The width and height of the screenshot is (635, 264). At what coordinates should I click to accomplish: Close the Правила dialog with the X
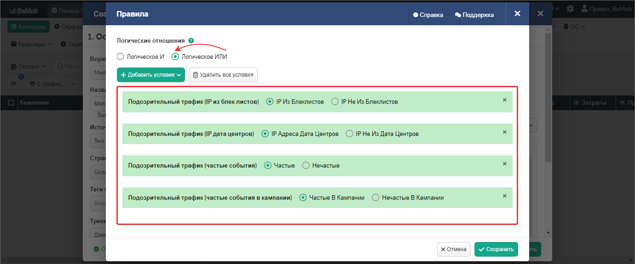point(517,14)
